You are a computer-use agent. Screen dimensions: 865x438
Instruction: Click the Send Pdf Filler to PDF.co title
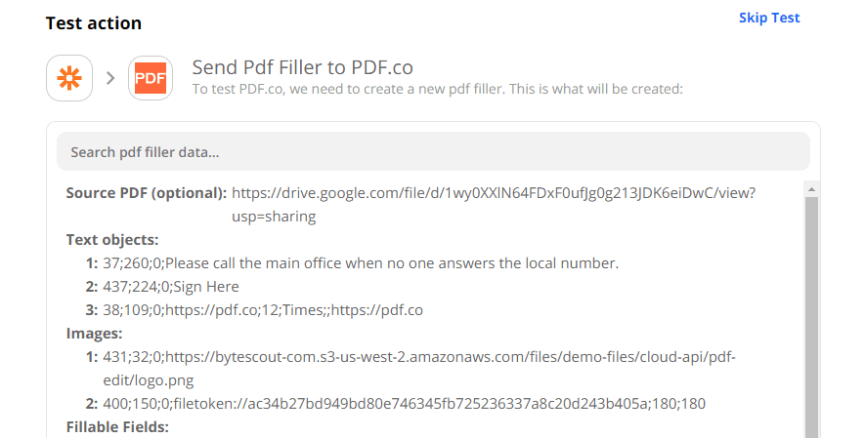click(x=302, y=67)
